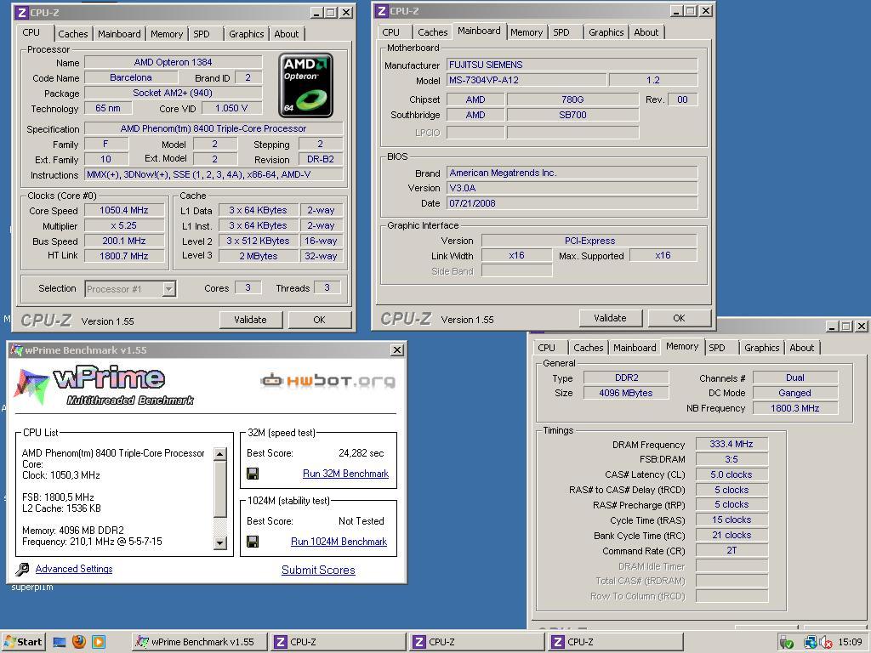Image resolution: width=871 pixels, height=653 pixels.
Task: Select Caches tab in the Mainboard CPU-Z window
Action: (x=432, y=32)
